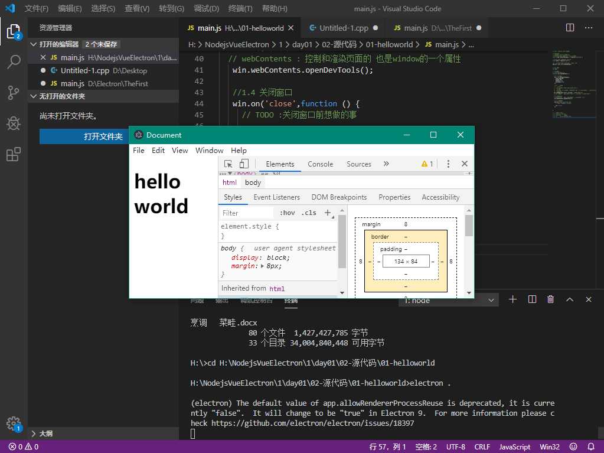Open the Event Listeners tab
The height and width of the screenshot is (453, 604).
[276, 197]
